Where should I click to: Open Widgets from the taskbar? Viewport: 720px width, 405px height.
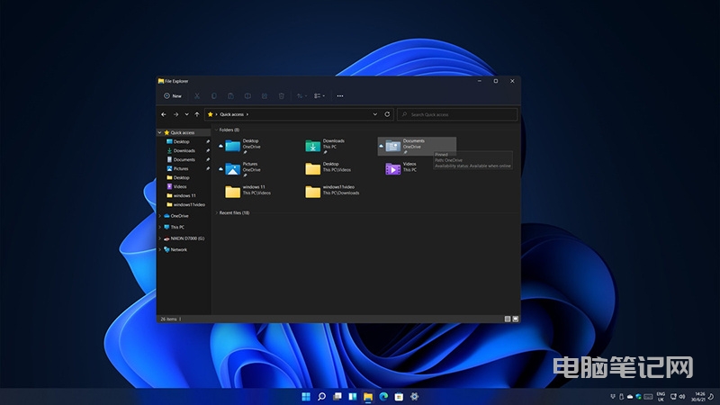tap(353, 397)
